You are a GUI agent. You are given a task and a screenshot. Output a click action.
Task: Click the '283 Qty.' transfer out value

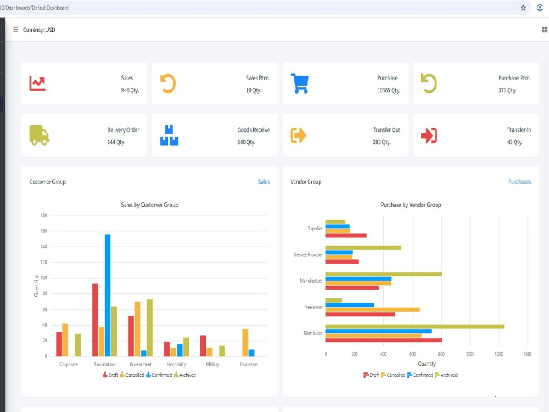click(x=382, y=142)
